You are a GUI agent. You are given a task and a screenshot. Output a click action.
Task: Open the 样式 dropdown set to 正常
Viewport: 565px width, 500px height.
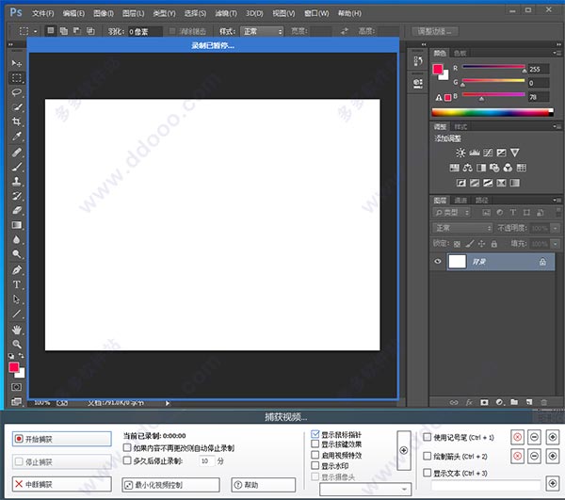pos(262,32)
